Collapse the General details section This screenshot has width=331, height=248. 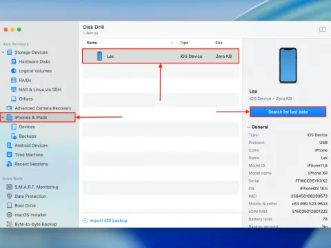tap(248, 127)
